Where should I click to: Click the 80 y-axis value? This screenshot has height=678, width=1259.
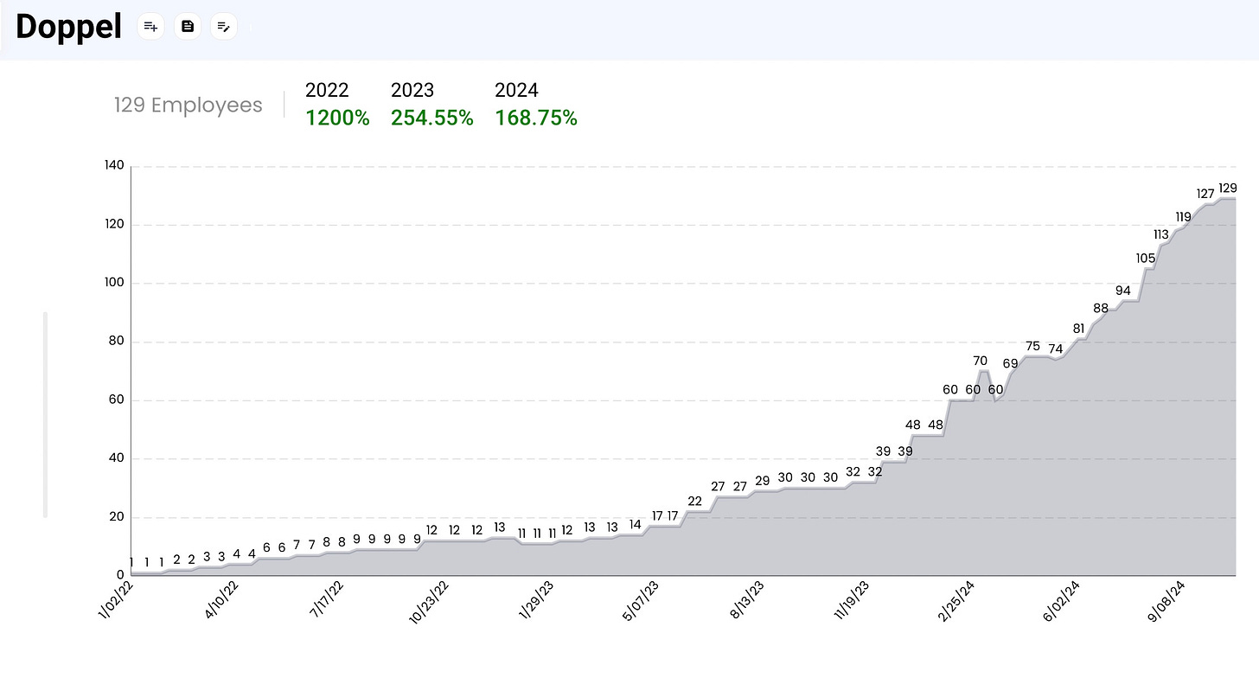pyautogui.click(x=116, y=341)
